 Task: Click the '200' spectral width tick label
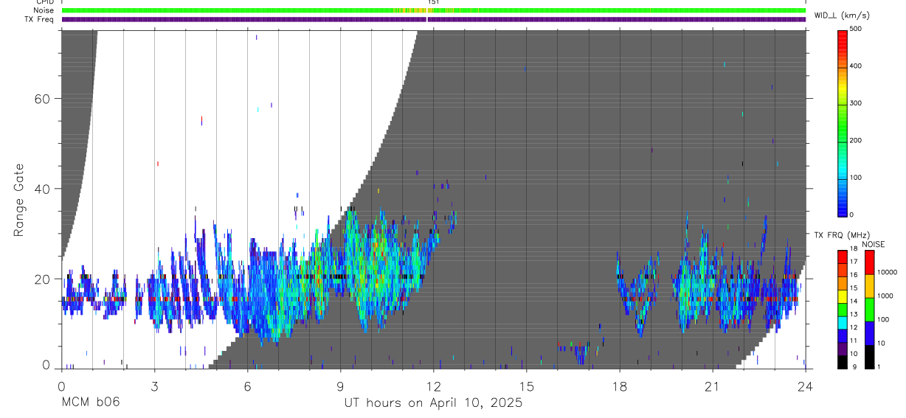(x=856, y=141)
